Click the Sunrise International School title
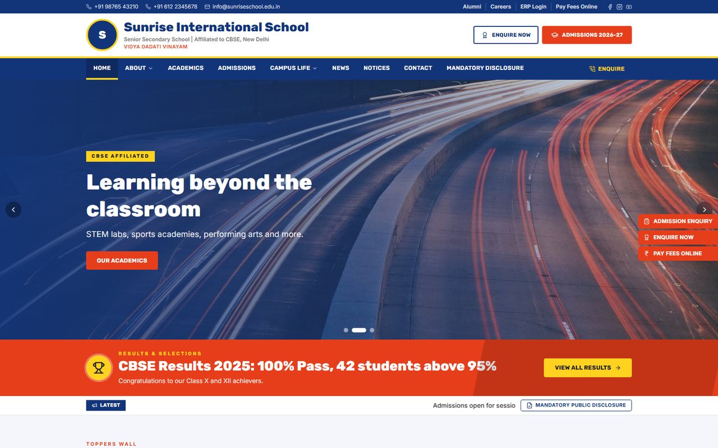 tap(216, 27)
